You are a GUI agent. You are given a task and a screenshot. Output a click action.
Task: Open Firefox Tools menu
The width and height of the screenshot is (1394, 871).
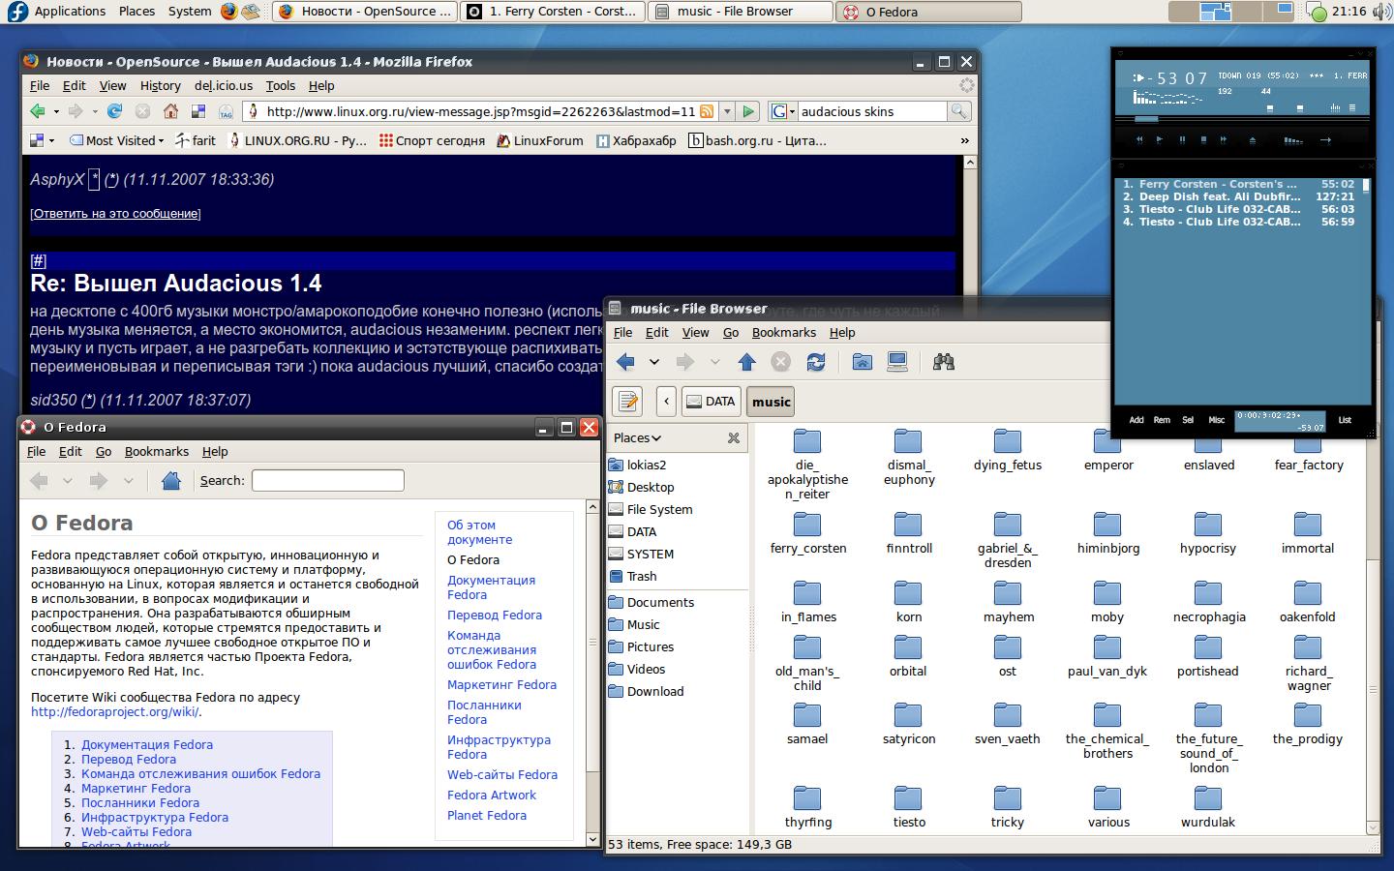click(281, 86)
